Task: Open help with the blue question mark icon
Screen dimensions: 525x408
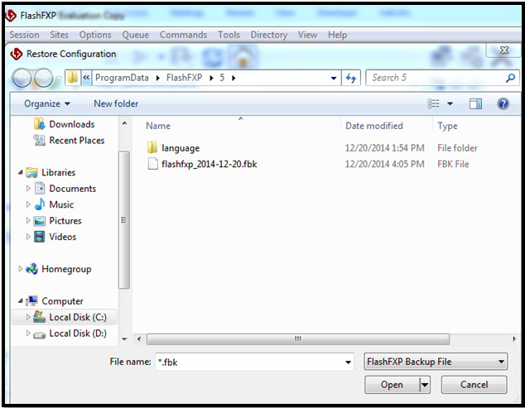Action: click(x=503, y=103)
